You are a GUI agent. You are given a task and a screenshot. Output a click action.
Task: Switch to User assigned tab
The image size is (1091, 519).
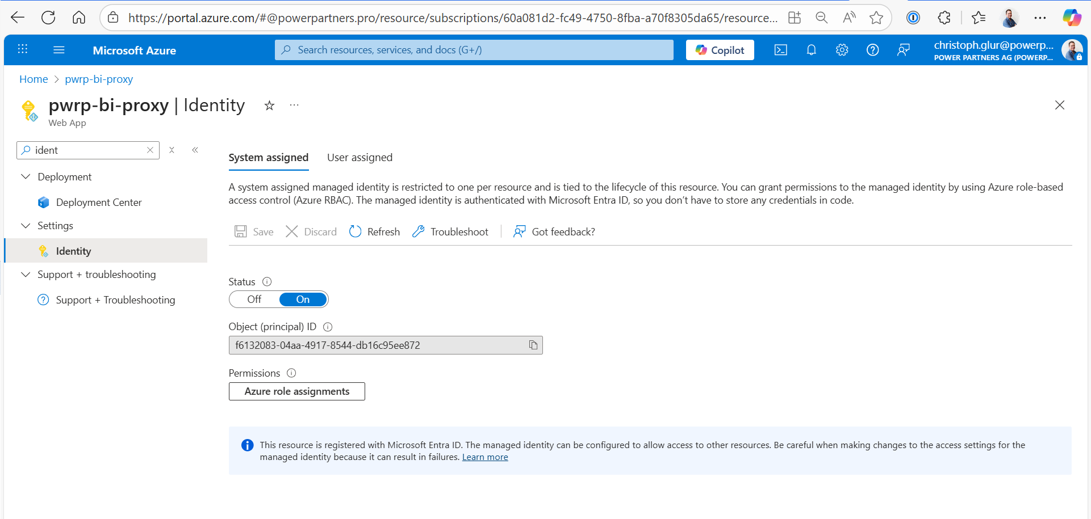coord(360,158)
